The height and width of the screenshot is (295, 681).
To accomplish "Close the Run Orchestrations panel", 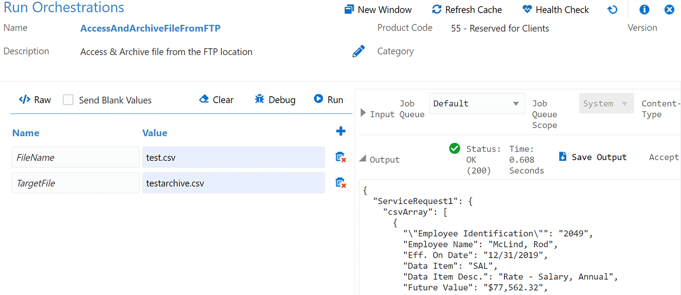I will point(669,10).
